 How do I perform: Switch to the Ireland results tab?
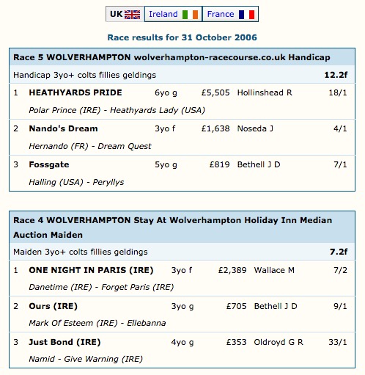pos(173,14)
